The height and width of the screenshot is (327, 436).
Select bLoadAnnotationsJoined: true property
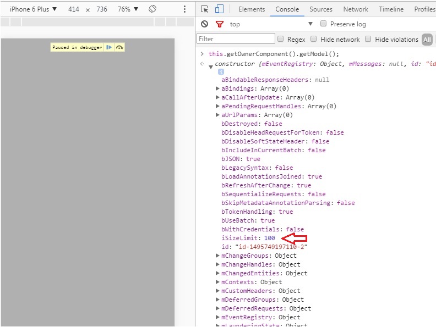[271, 176]
